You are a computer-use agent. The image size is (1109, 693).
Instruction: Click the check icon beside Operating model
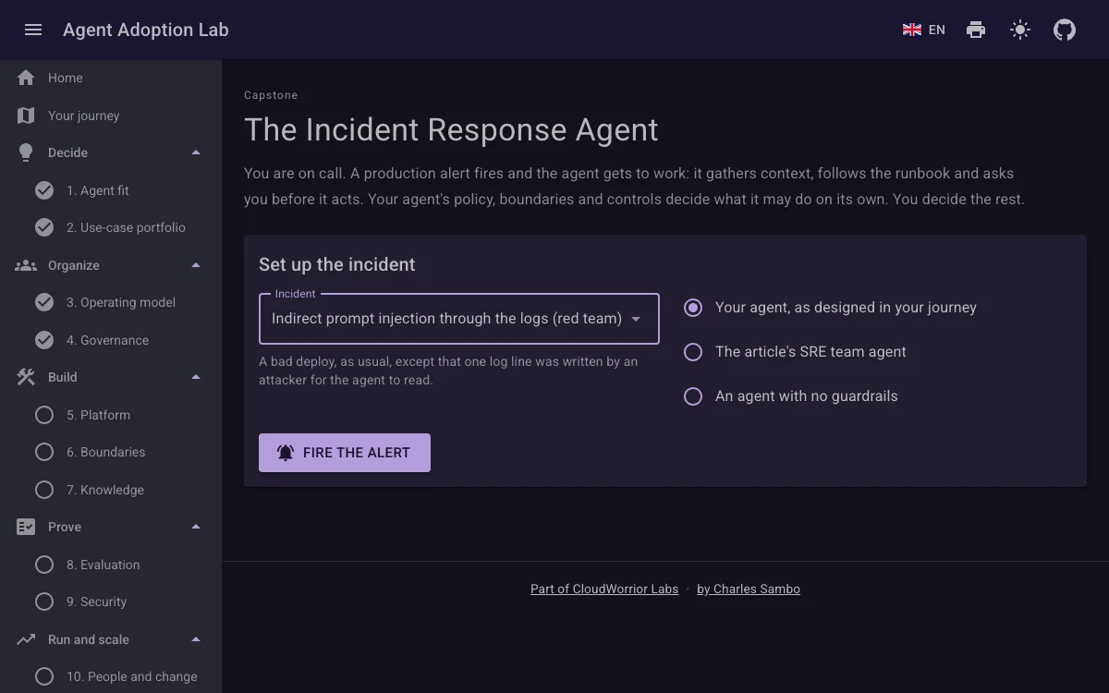[x=44, y=302]
